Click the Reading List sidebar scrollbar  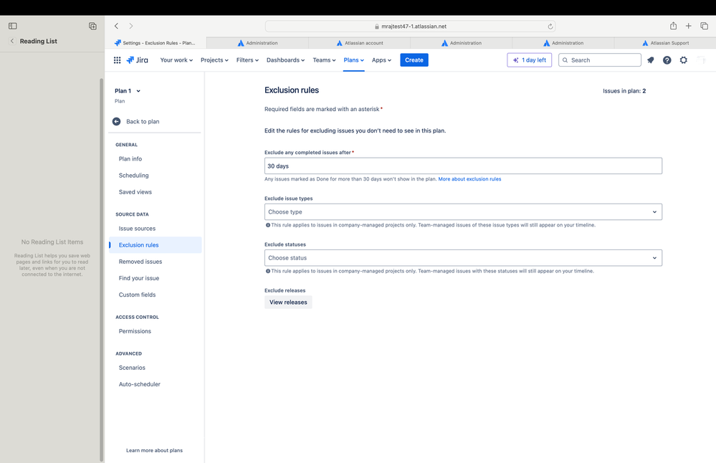pyautogui.click(x=101, y=269)
